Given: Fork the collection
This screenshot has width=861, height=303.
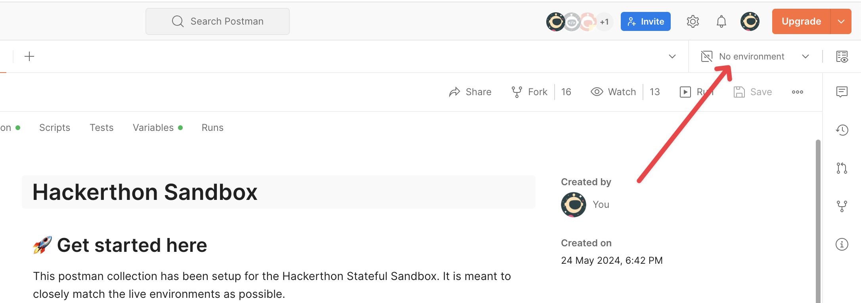Looking at the screenshot, I should (529, 92).
